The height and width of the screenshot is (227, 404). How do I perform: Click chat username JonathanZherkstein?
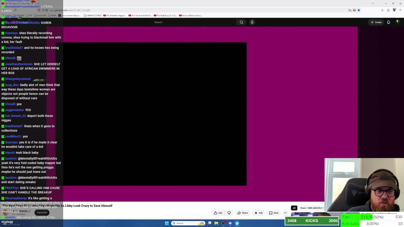pyautogui.click(x=19, y=64)
